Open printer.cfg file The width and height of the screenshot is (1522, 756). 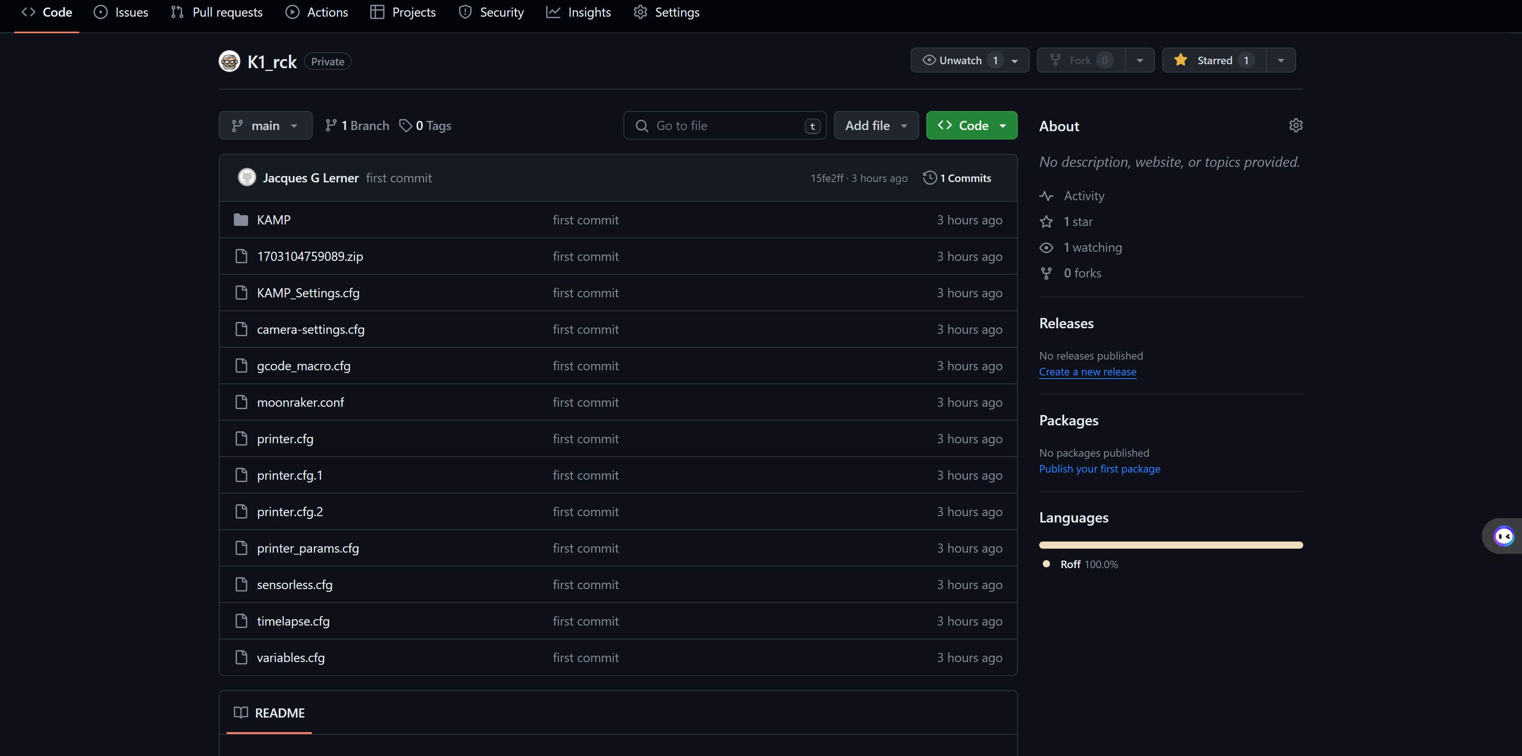[x=285, y=438]
